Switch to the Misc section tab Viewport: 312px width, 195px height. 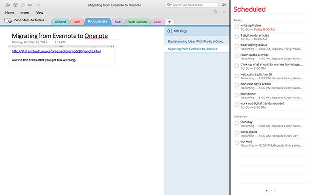(157, 22)
